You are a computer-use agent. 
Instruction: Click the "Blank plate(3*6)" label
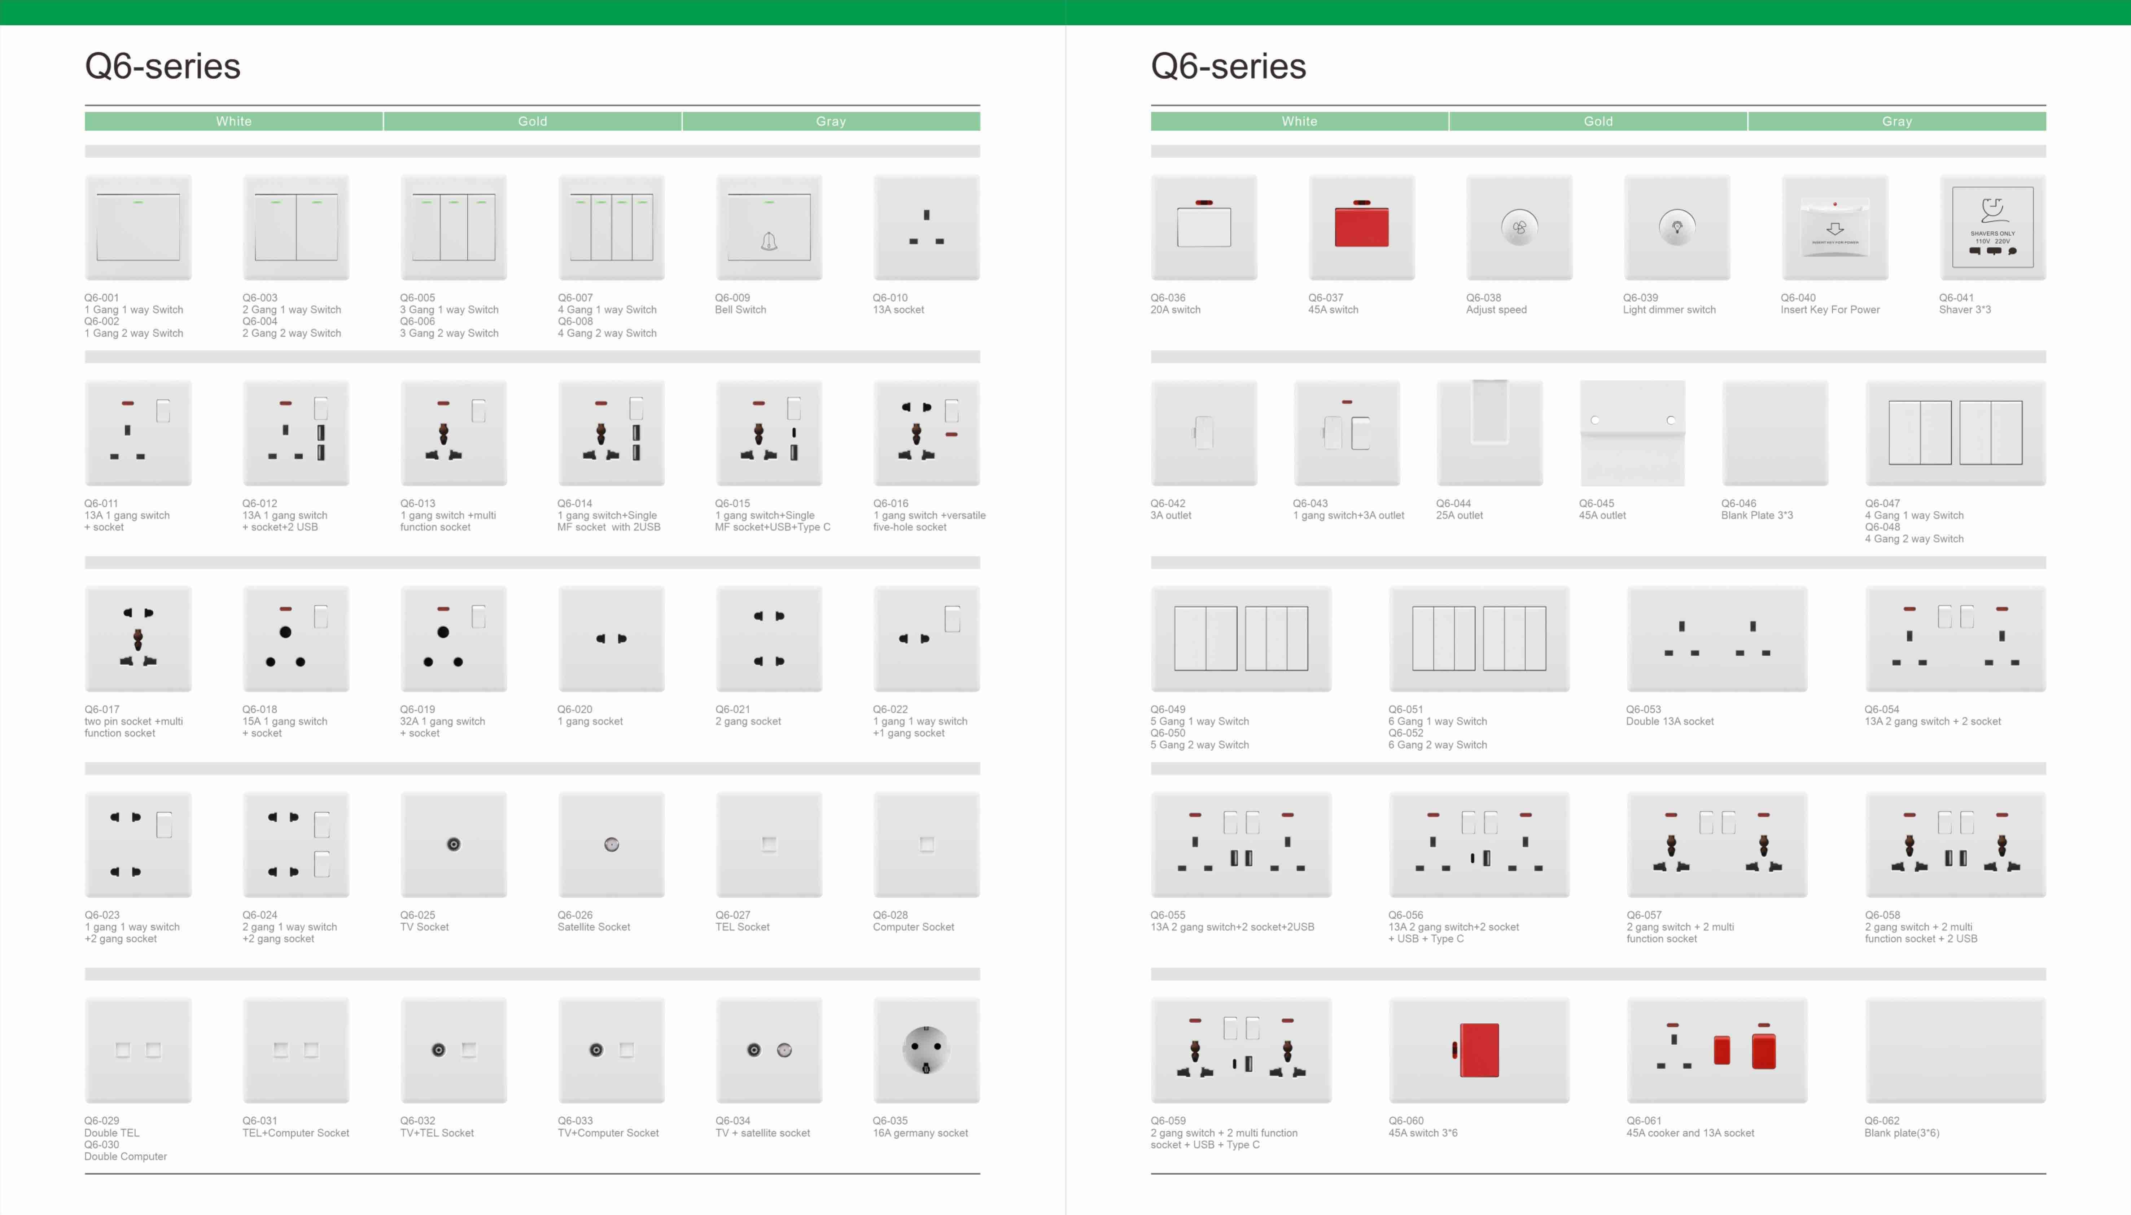[x=1902, y=1133]
